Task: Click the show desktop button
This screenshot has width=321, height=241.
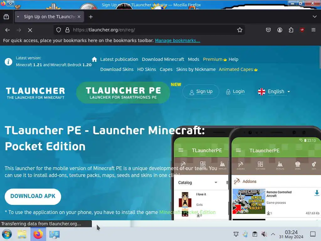Action: click(313, 234)
